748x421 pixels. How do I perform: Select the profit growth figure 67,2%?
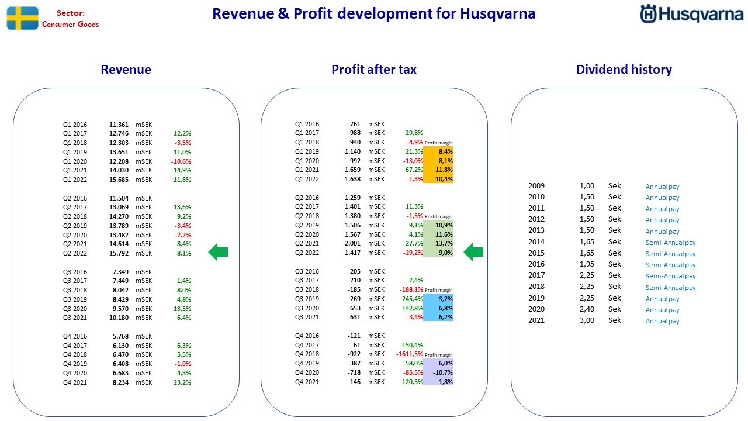tap(414, 170)
